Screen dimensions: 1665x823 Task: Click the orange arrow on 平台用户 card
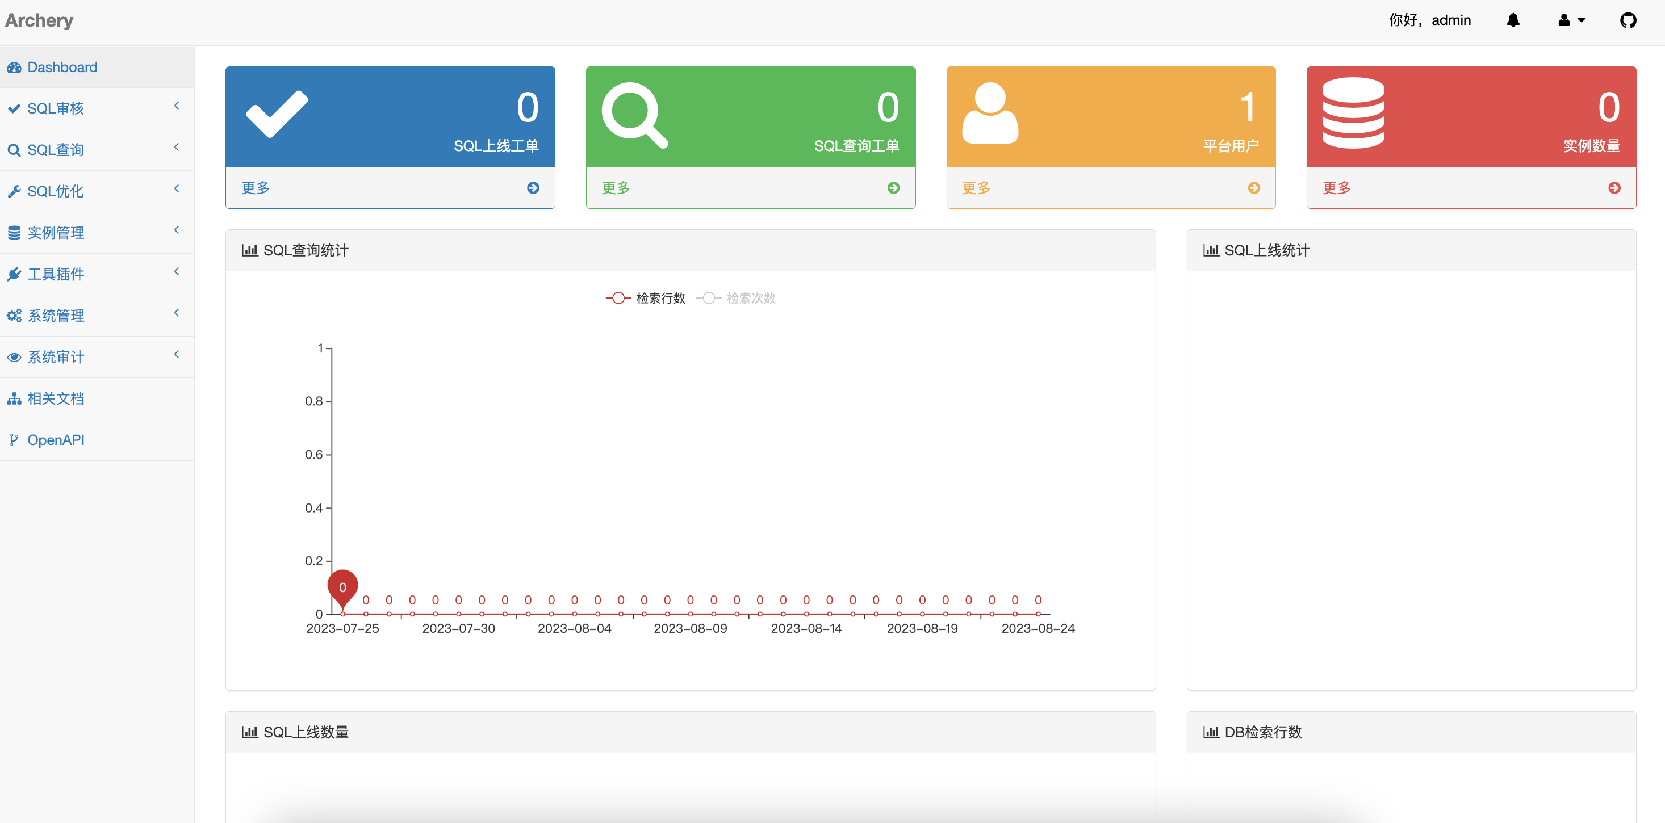[x=1253, y=188]
